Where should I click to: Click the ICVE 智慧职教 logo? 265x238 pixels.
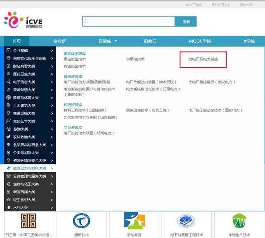(23, 20)
